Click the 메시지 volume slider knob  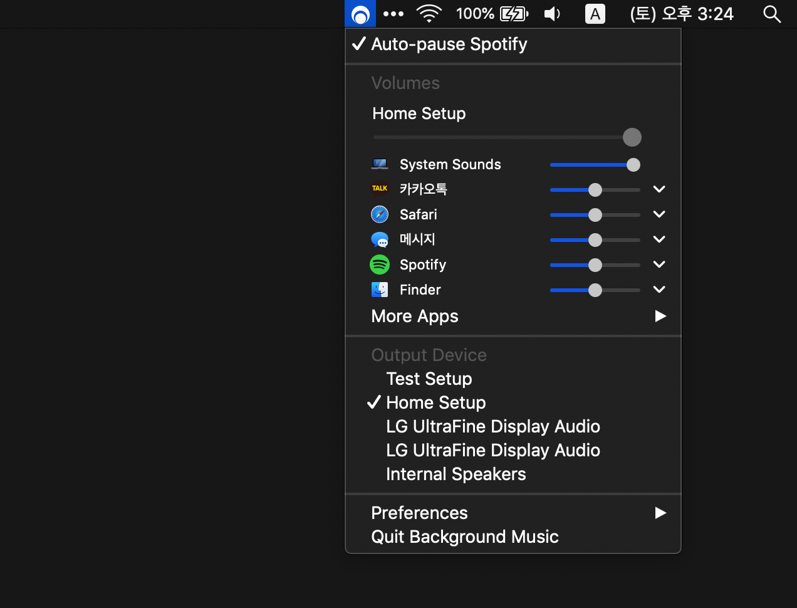pyautogui.click(x=595, y=240)
